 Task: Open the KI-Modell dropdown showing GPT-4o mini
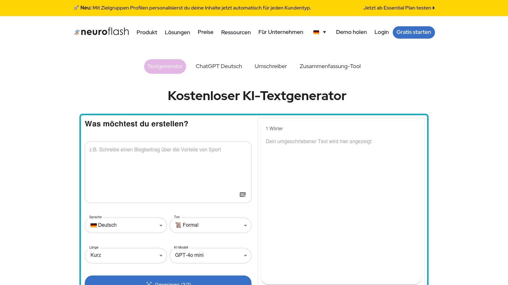tap(211, 256)
